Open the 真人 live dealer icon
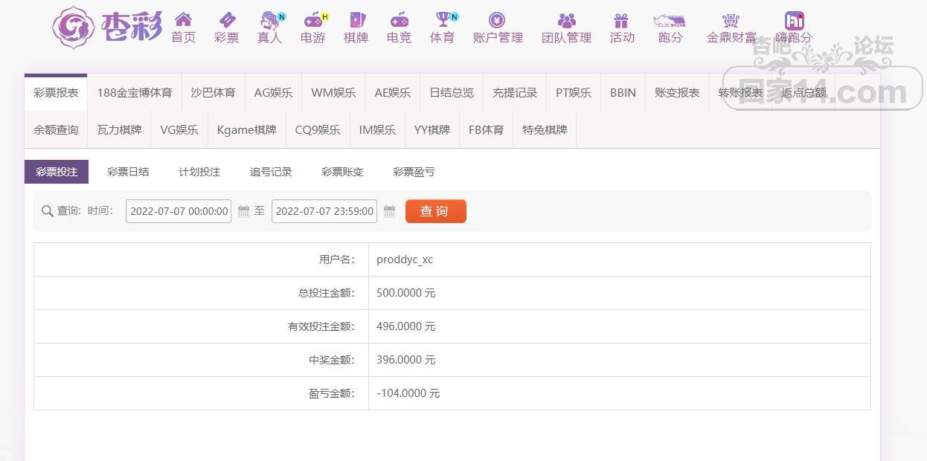The width and height of the screenshot is (927, 461). coord(269,20)
